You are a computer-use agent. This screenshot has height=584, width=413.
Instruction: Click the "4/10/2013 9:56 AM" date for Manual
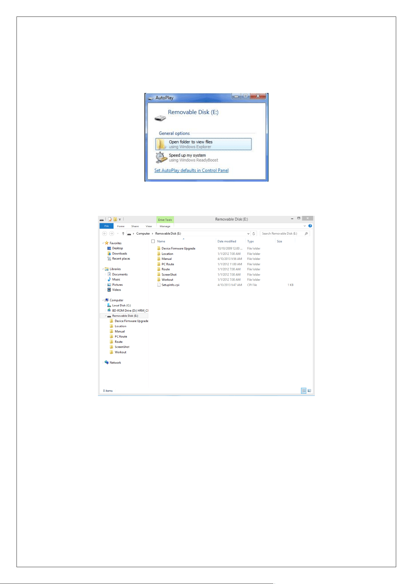230,259
